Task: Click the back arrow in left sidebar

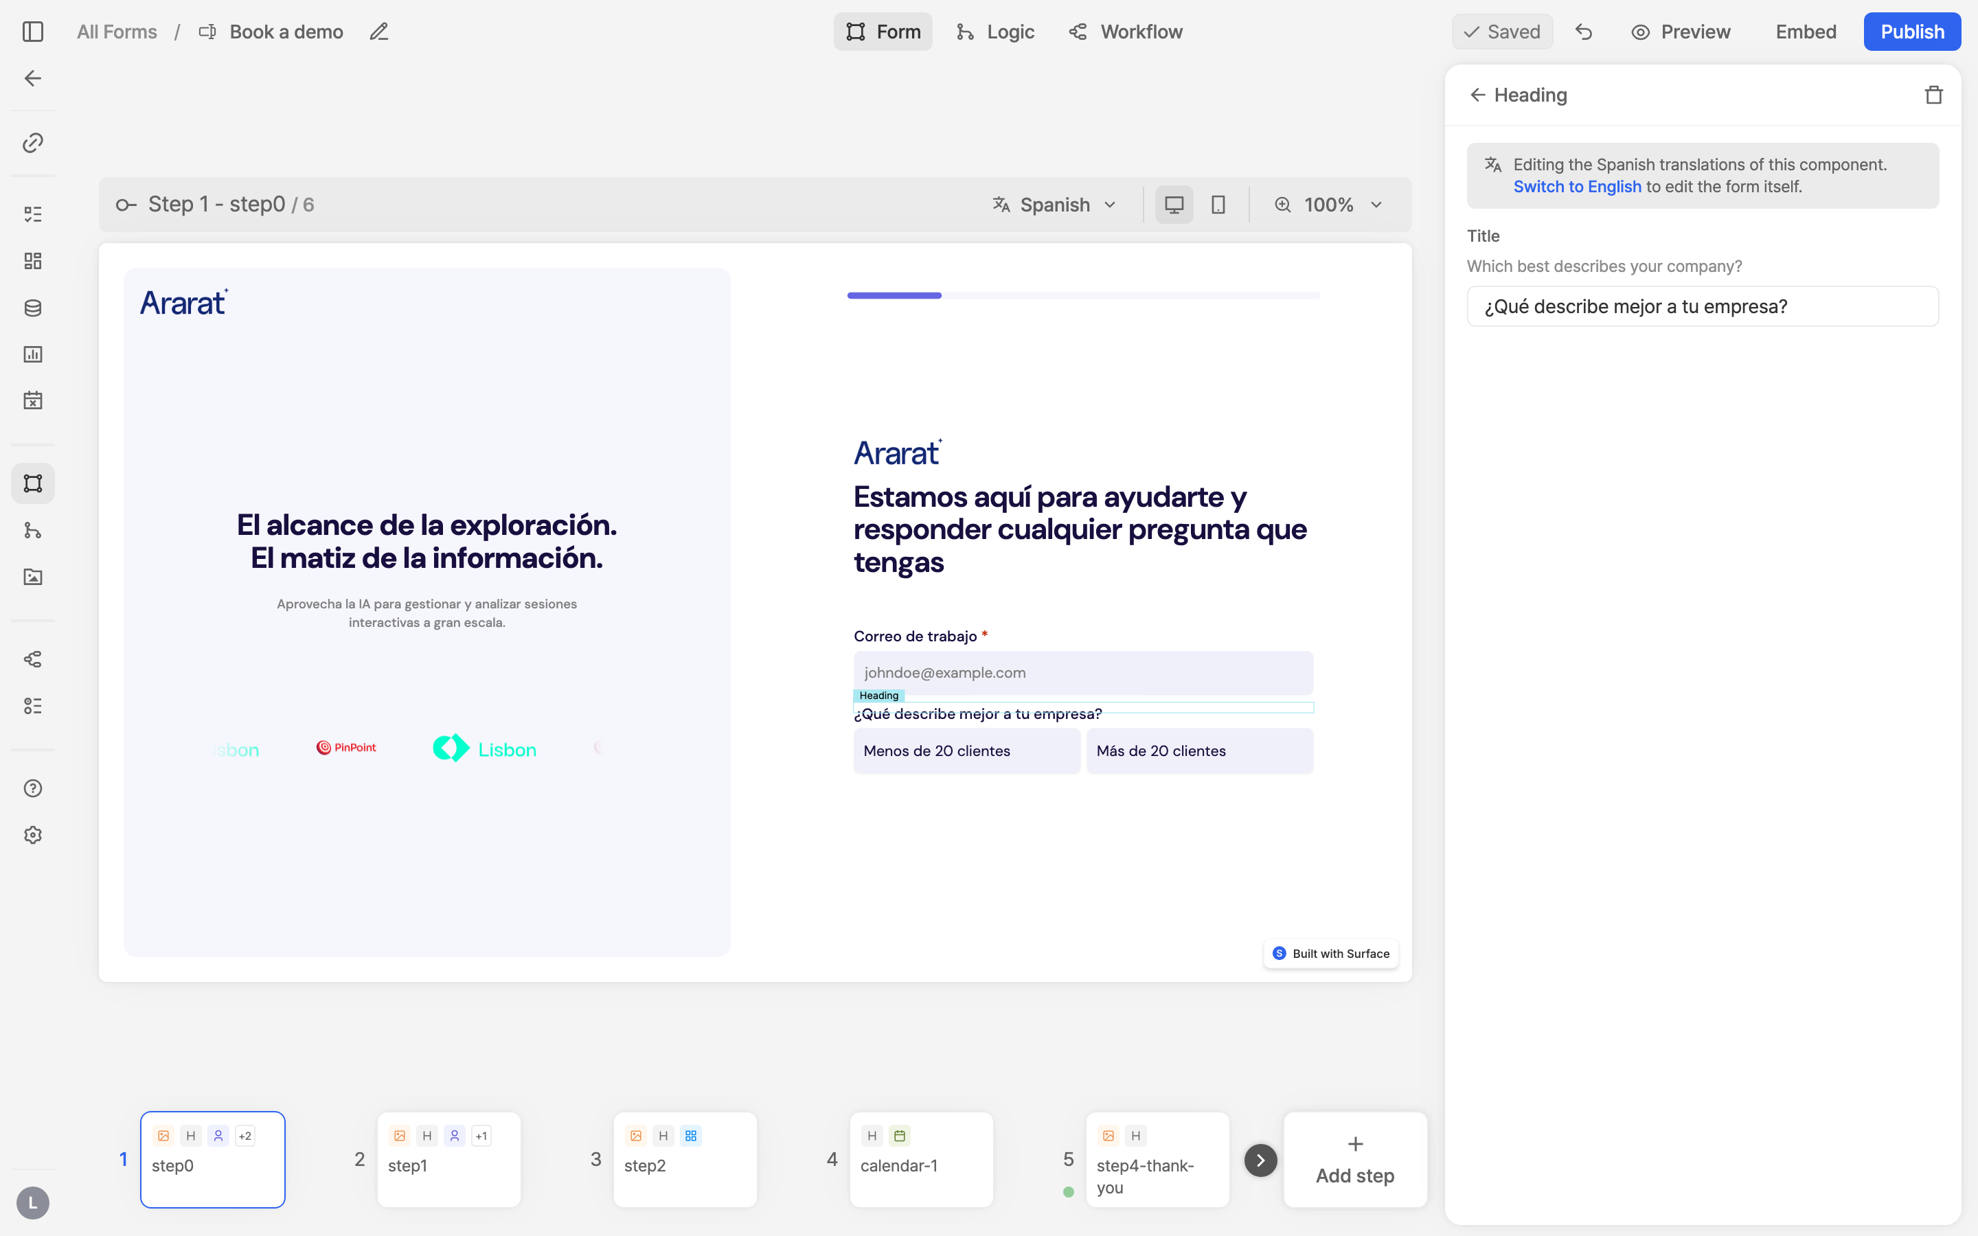Action: (33, 78)
